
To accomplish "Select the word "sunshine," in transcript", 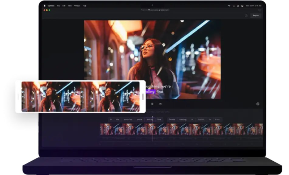I will tap(128, 119).
